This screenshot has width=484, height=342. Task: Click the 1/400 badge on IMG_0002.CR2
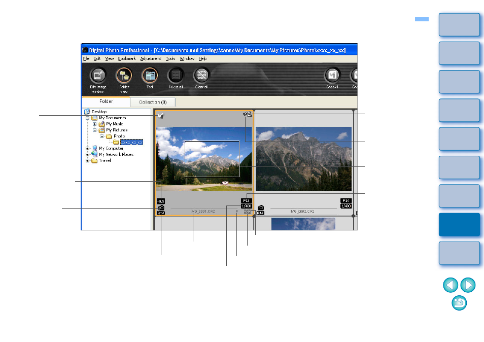click(x=346, y=206)
